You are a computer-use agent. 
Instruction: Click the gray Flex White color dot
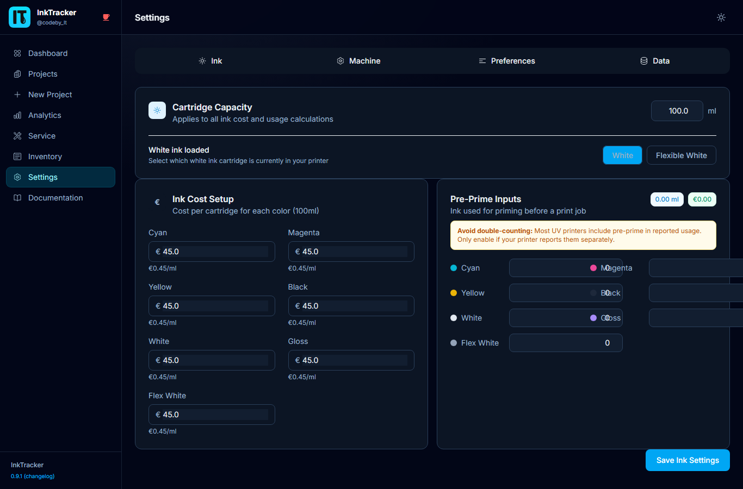(454, 343)
